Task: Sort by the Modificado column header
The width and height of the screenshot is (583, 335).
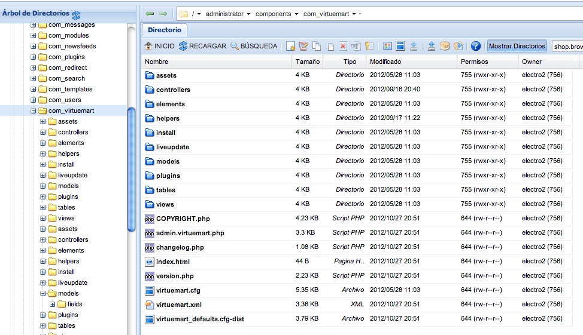Action: click(411, 62)
